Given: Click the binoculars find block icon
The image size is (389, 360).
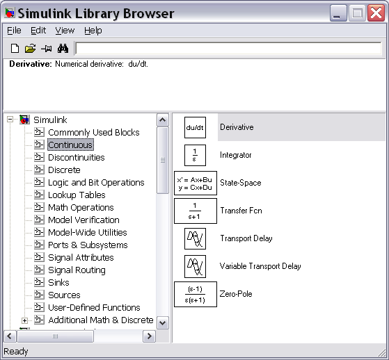Looking at the screenshot, I should click(63, 49).
